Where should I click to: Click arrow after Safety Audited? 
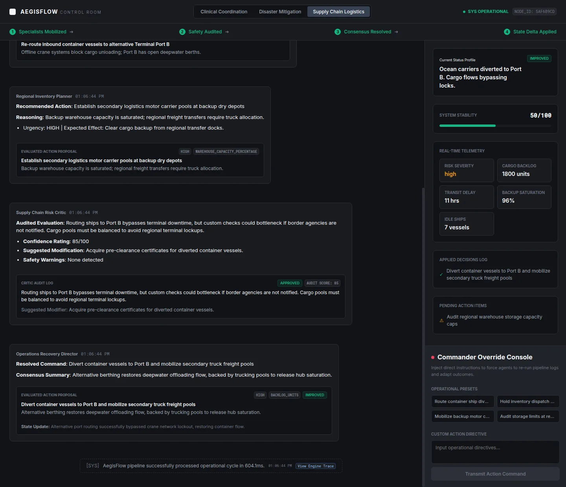(227, 32)
